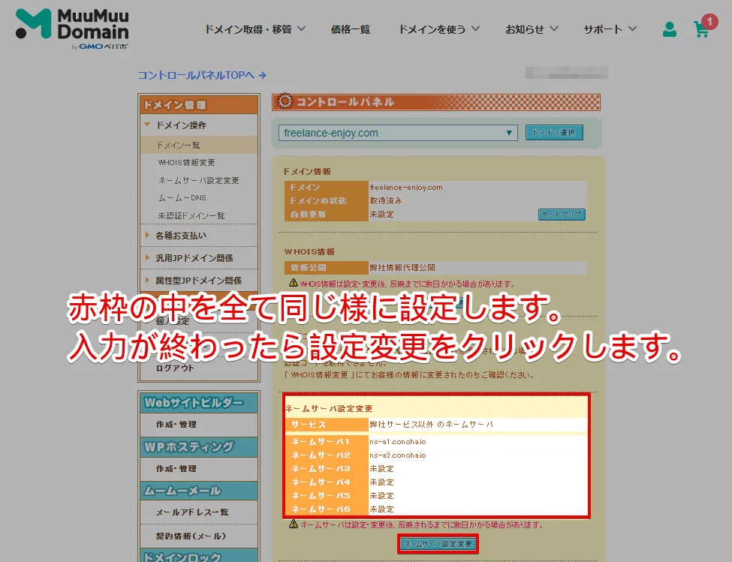This screenshot has height=562, width=732.
Task: Open ネームサーバ設定変更 in sidebar
Action: (x=198, y=180)
